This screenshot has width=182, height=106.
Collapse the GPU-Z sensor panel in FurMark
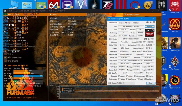pyautogui.click(x=50, y=15)
